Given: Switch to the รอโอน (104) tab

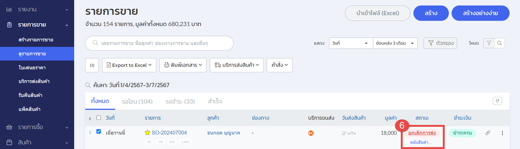Looking at the screenshot, I should click(137, 101).
